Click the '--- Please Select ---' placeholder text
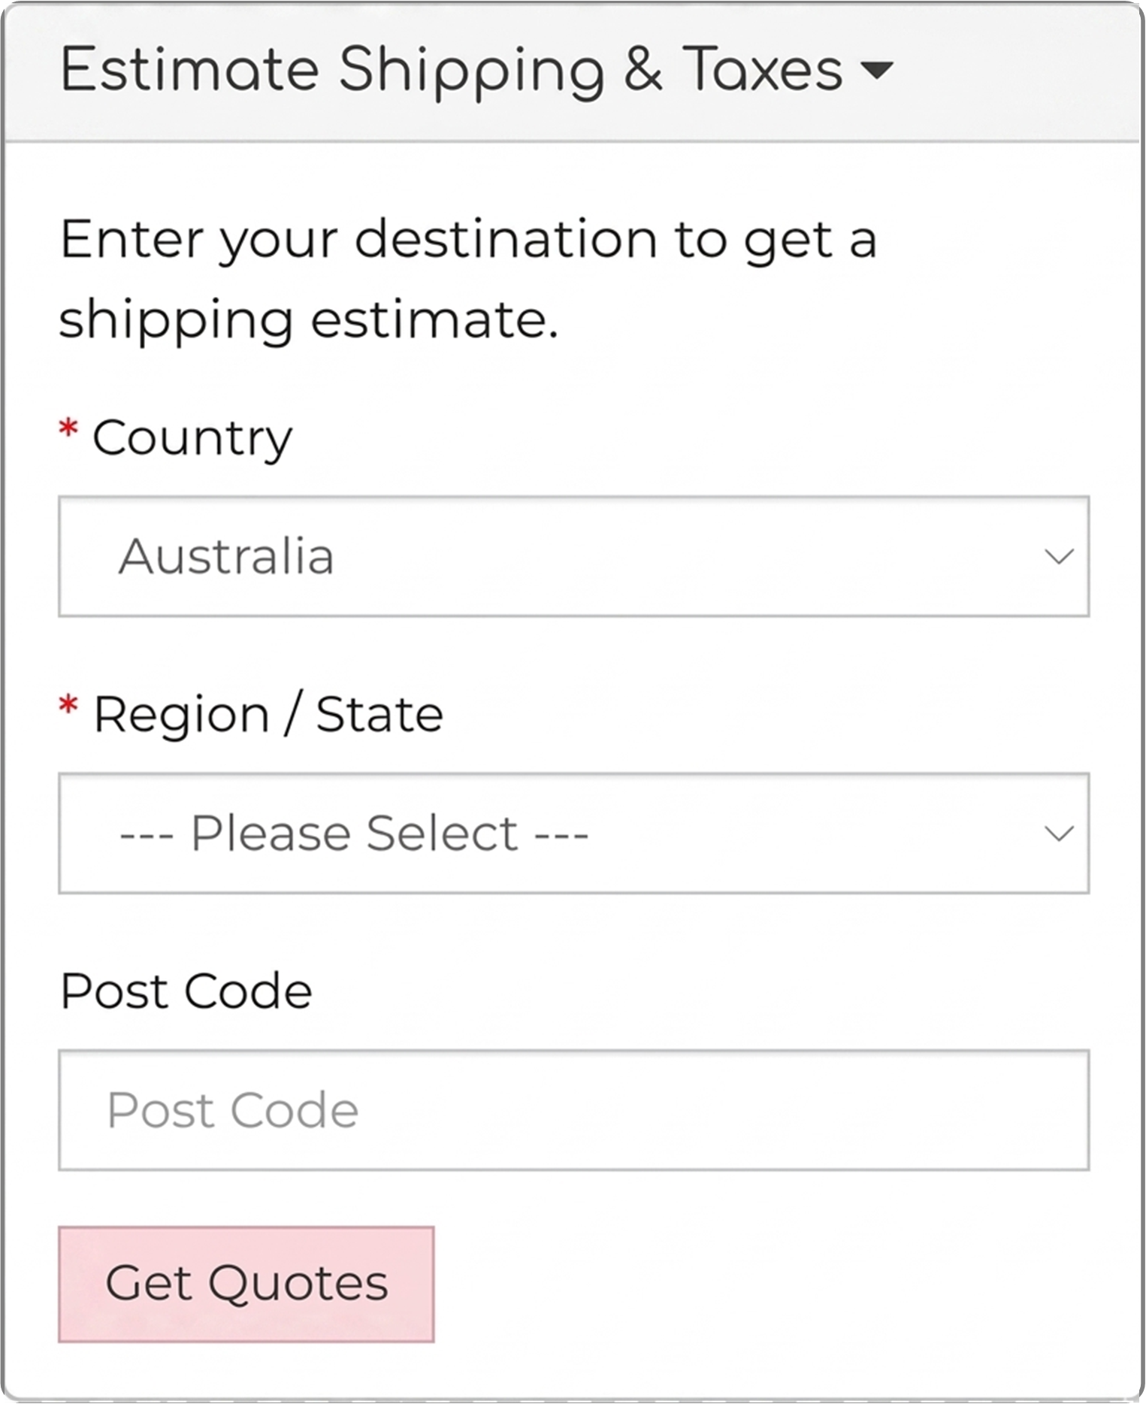 (353, 834)
